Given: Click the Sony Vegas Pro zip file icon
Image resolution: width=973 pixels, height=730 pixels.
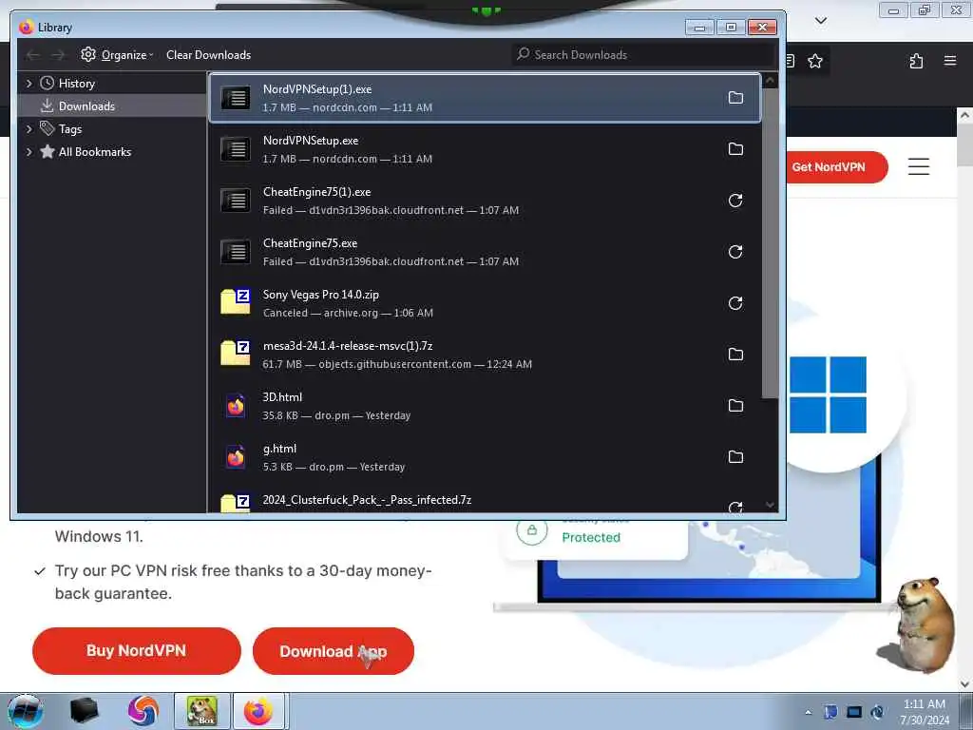Looking at the screenshot, I should tap(236, 301).
